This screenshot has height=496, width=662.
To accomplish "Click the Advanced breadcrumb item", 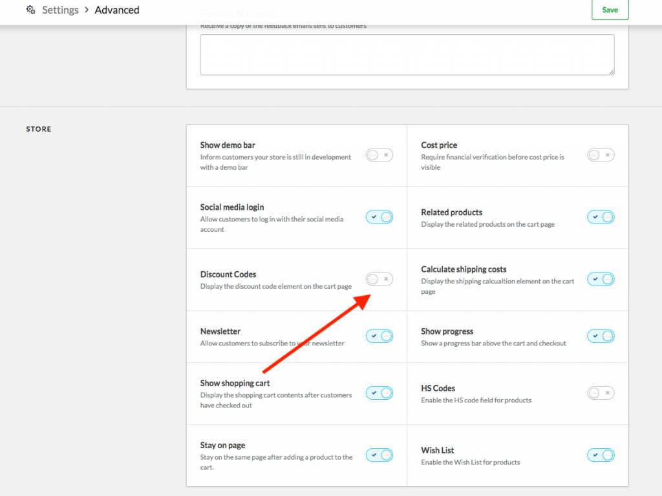I will click(x=117, y=10).
